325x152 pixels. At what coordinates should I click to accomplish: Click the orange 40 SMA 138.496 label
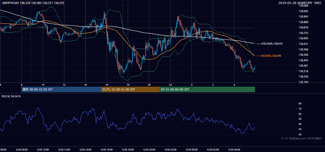point(269,56)
